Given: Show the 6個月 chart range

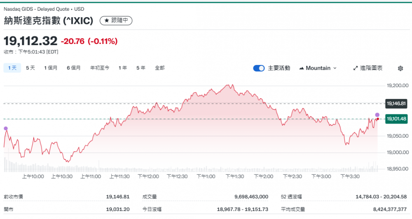Looking at the screenshot, I should pos(74,68).
